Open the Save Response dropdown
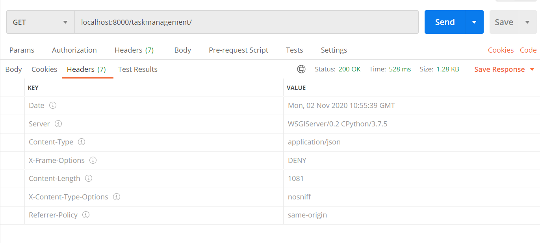The image size is (540, 243). [504, 69]
